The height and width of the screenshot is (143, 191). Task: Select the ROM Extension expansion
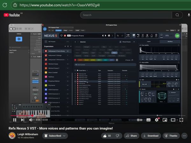(x=57, y=90)
